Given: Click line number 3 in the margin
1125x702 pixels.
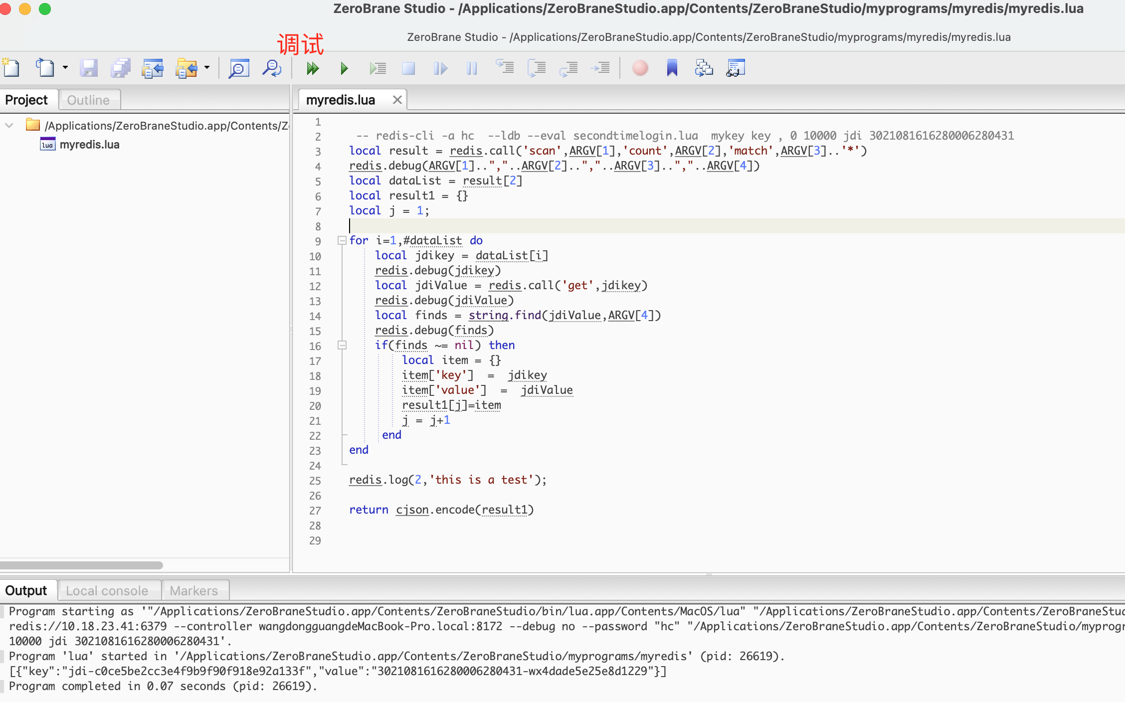Looking at the screenshot, I should pos(318,152).
